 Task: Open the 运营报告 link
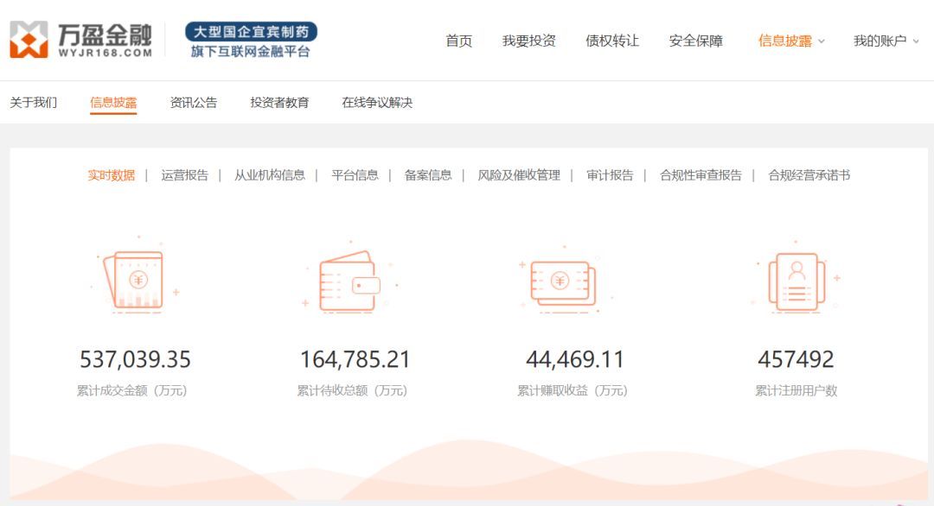pos(185,174)
